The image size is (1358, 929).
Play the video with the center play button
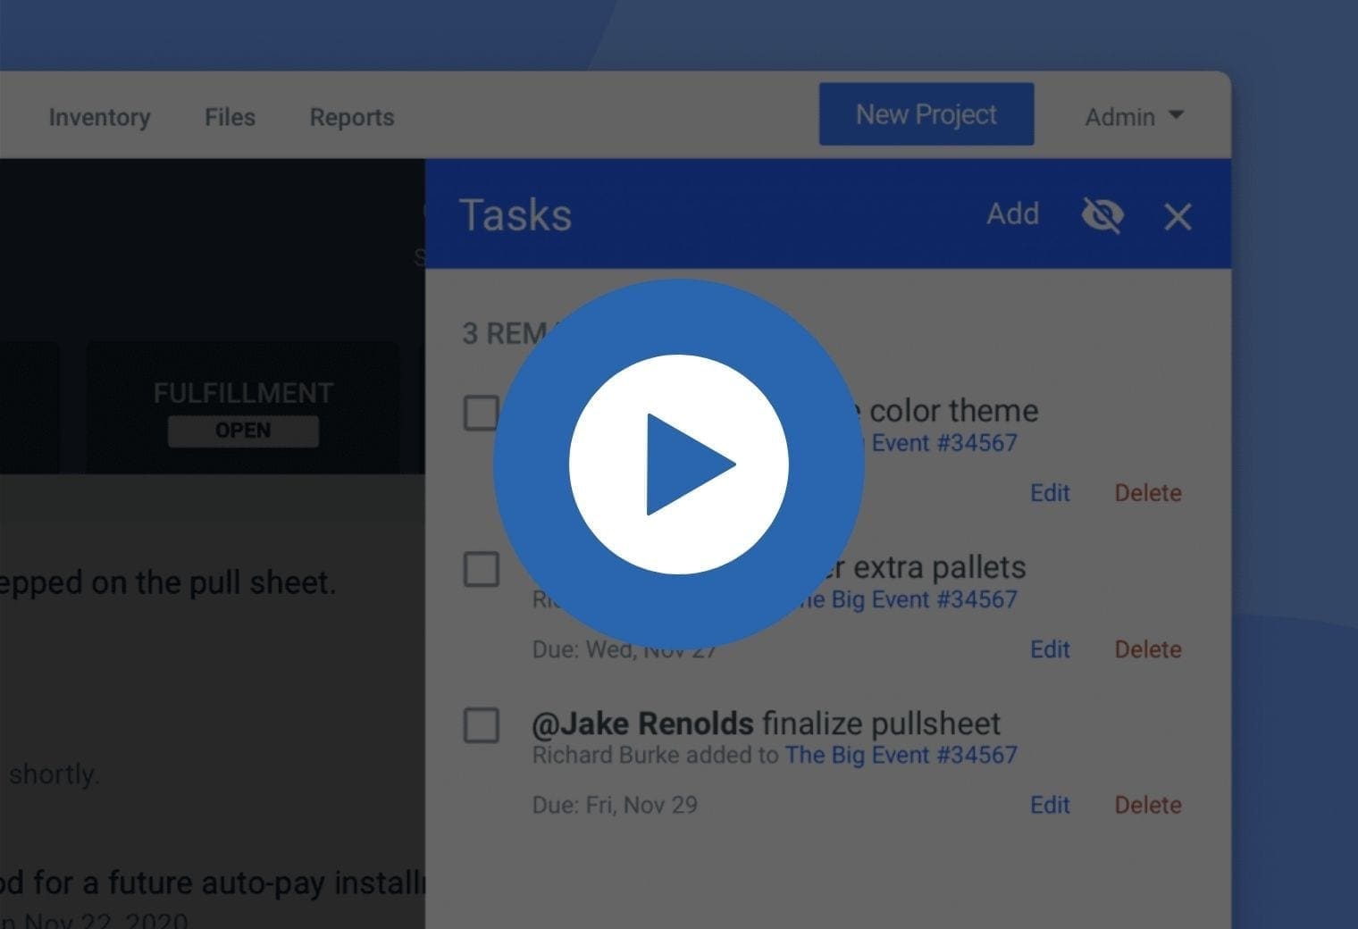point(679,464)
